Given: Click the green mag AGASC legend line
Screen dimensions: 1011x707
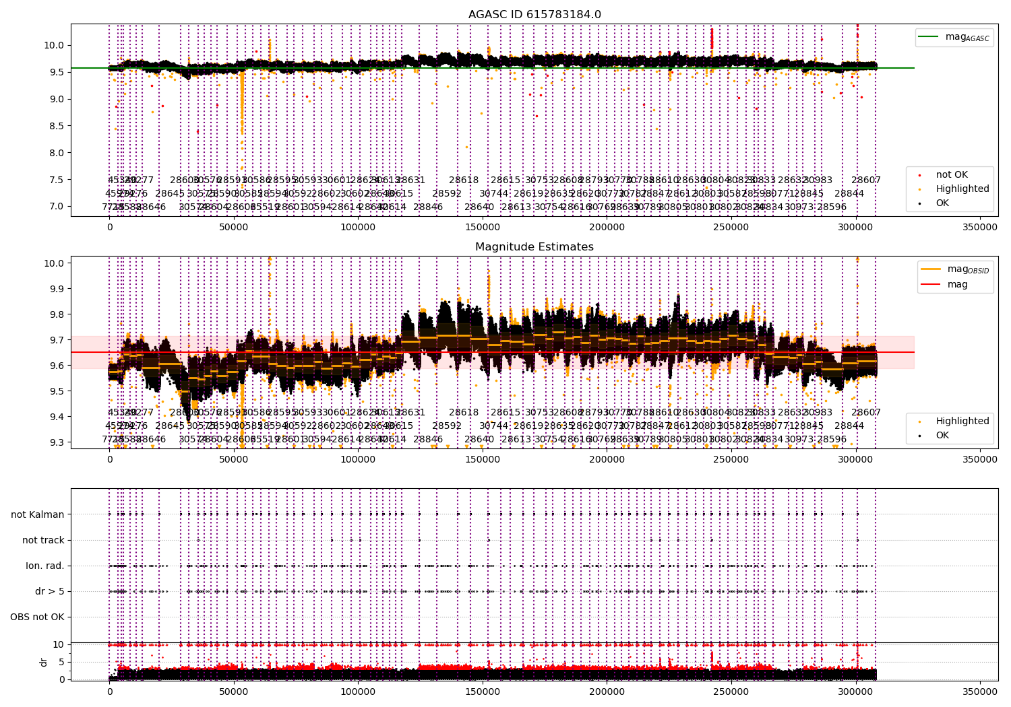Looking at the screenshot, I should (930, 38).
